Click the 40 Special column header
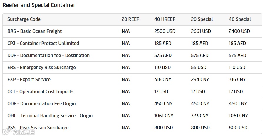Image resolution: width=265 pixels, height=137 pixels. tap(240, 19)
